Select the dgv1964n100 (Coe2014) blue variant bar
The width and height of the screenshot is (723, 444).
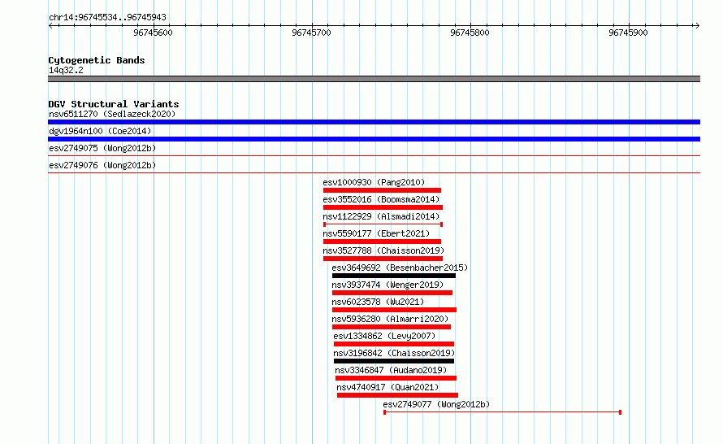374,139
